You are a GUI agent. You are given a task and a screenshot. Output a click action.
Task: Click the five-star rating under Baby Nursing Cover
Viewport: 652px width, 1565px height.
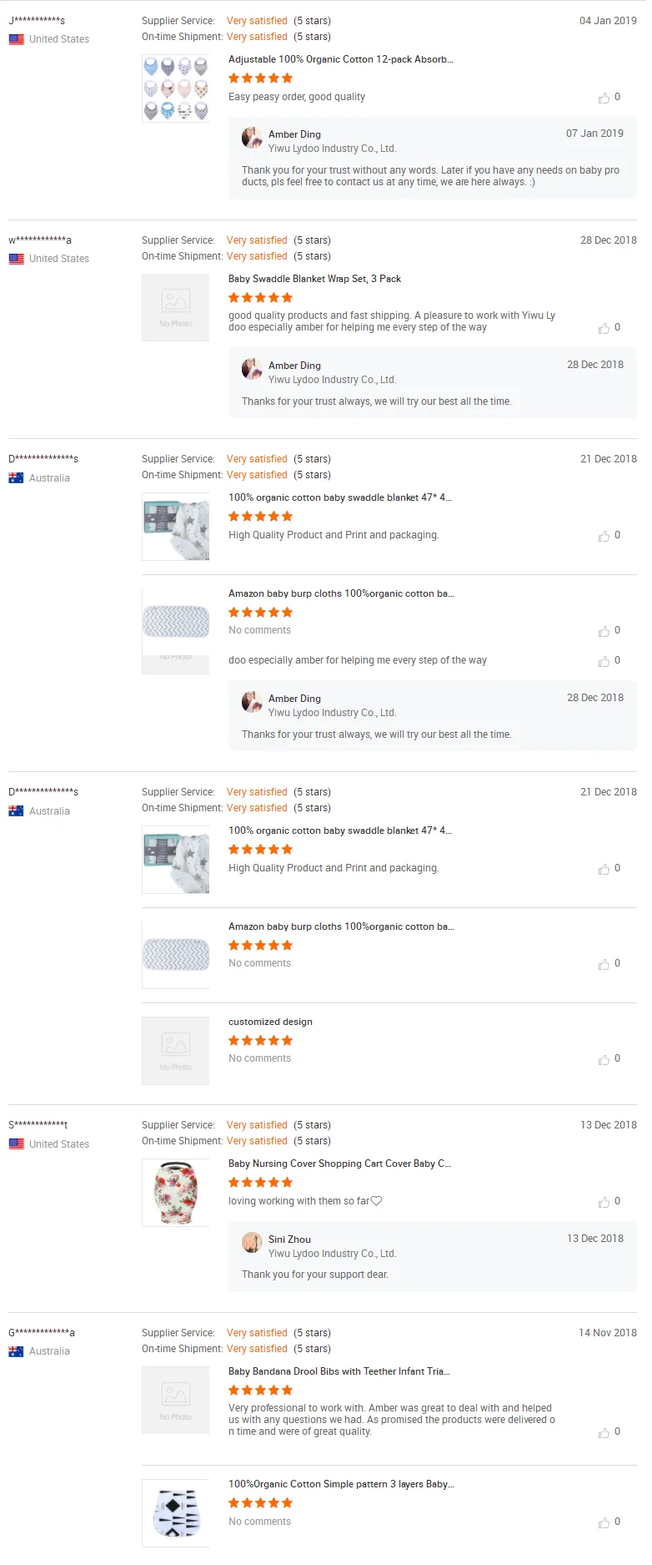(x=260, y=1183)
